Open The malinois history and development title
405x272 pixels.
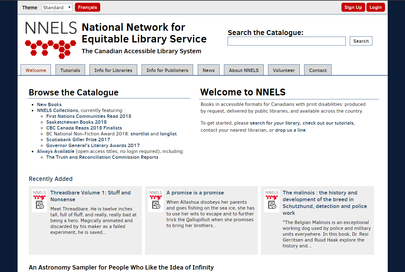tap(325, 203)
